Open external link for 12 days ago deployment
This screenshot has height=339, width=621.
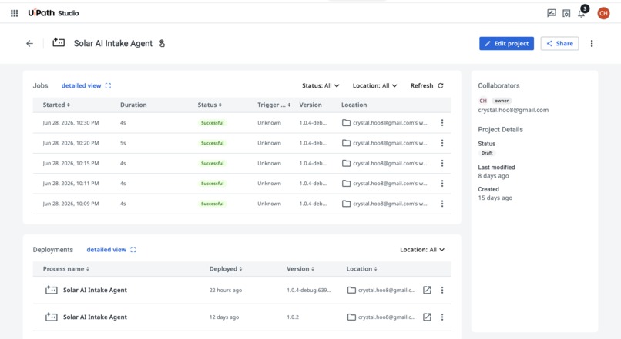[427, 317]
